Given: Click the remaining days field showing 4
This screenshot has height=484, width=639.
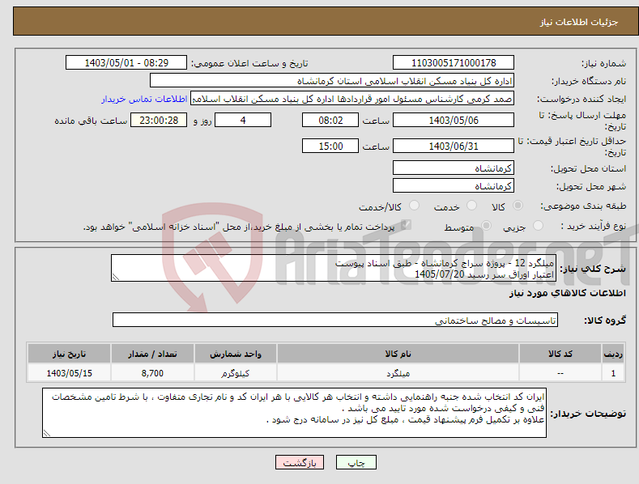Looking at the screenshot, I should tap(243, 120).
